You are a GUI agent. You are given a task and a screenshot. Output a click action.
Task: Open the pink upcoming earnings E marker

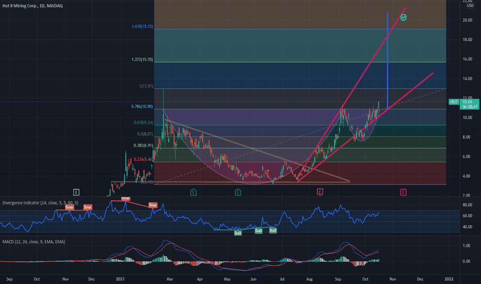point(404,193)
